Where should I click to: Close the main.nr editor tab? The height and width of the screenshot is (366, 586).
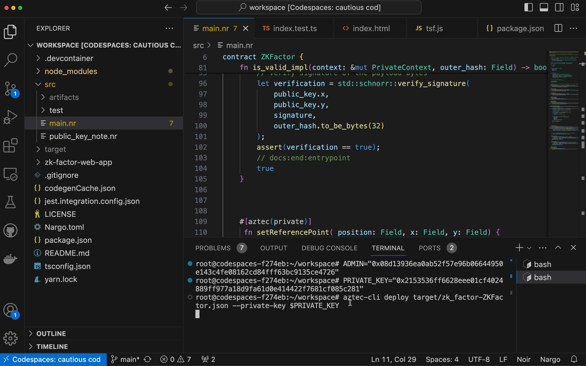click(x=246, y=28)
